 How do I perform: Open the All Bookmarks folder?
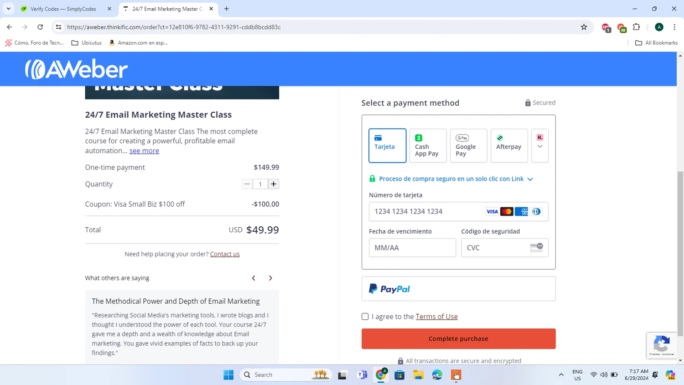click(x=657, y=43)
